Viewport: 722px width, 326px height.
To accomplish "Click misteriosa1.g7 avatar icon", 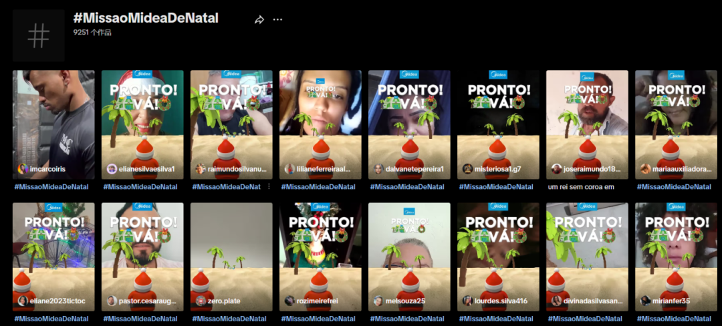I will click(467, 169).
